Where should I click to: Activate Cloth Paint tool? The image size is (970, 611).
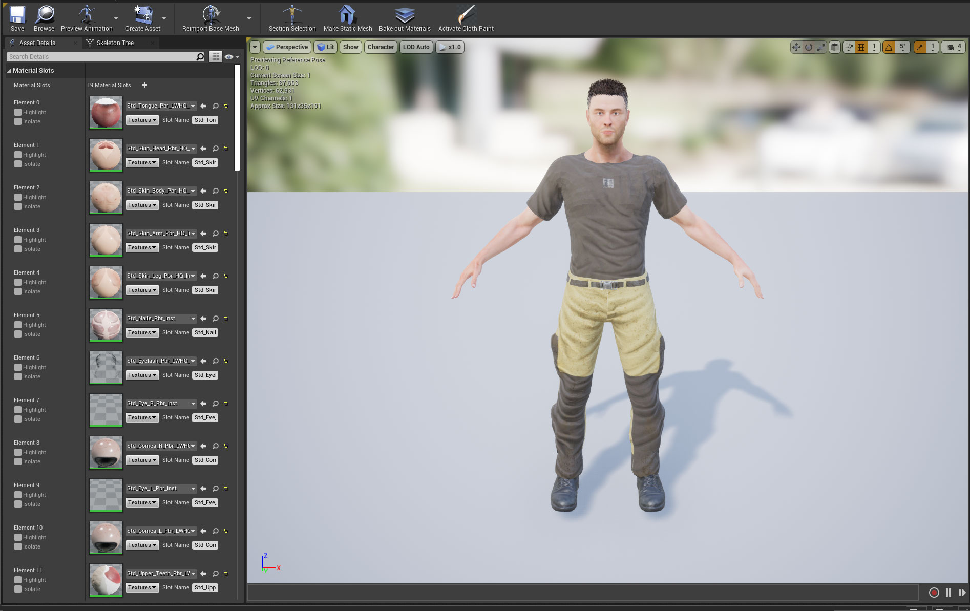pos(466,18)
